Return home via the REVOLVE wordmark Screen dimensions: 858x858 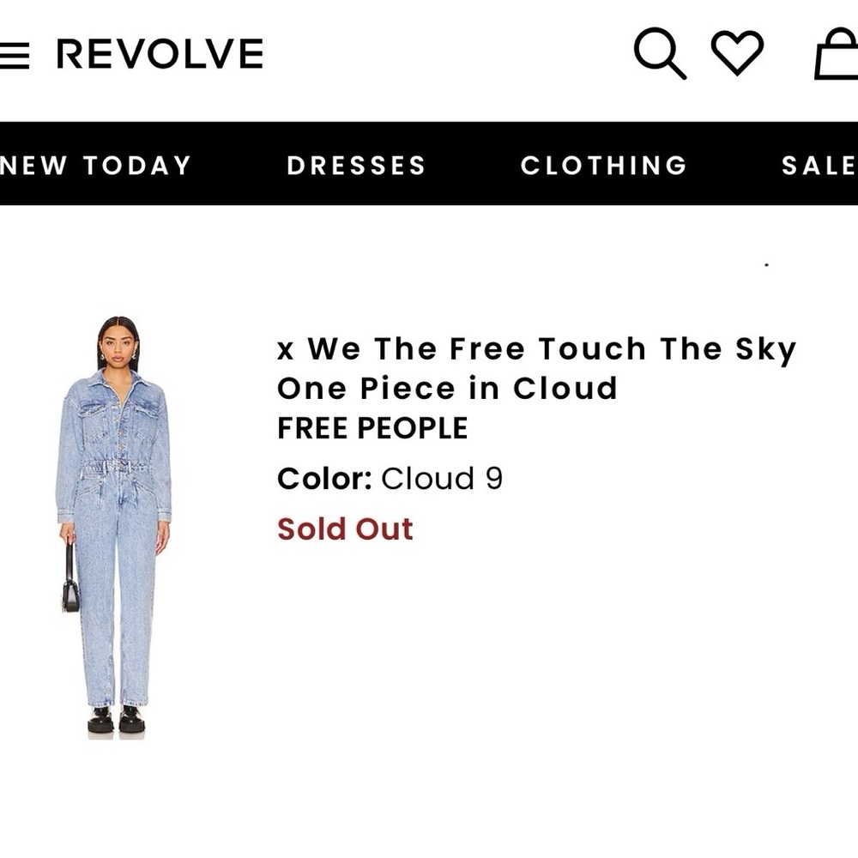point(159,53)
